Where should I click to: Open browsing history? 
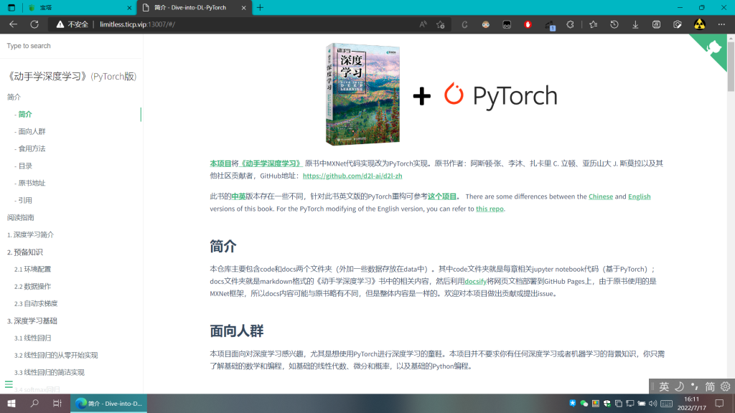(614, 24)
